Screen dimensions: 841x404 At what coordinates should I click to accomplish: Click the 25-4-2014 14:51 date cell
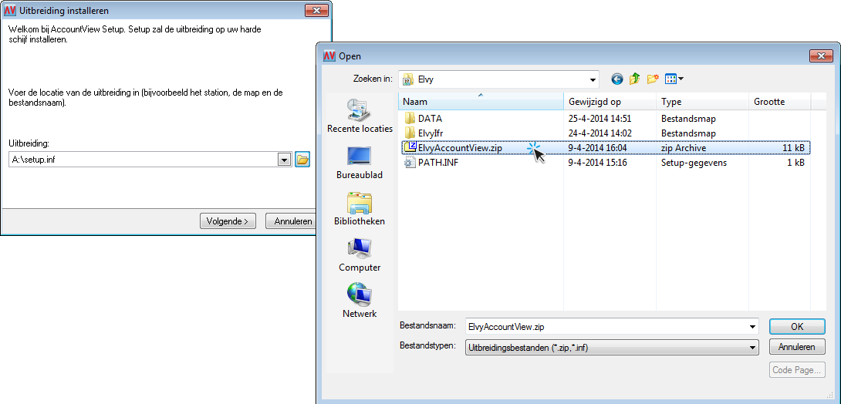point(600,119)
